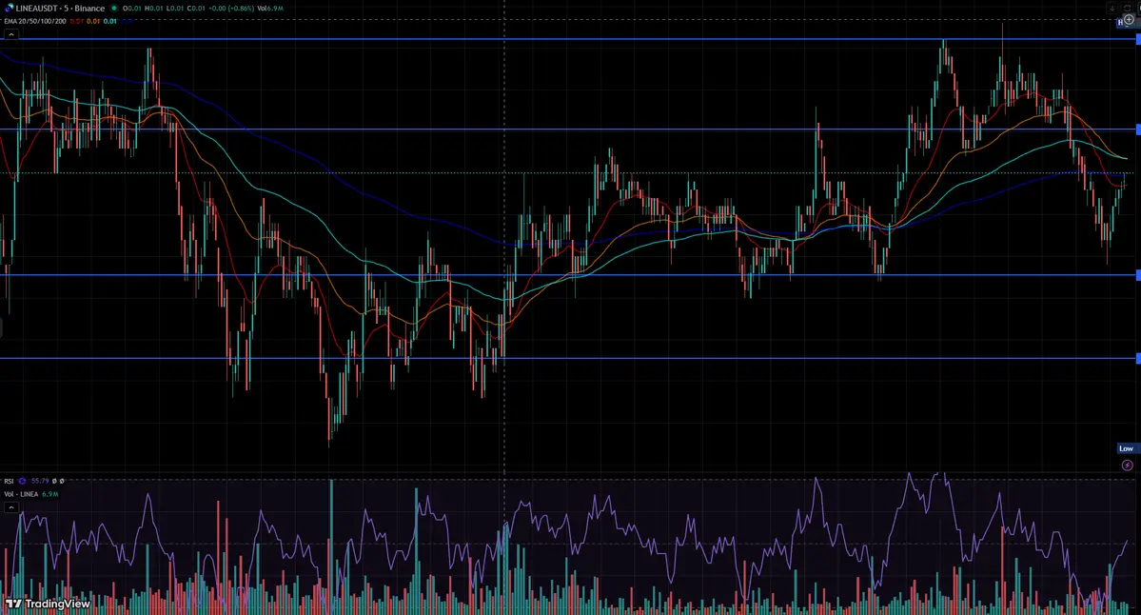Select the Vol · LINEA indicator label

tap(21, 494)
